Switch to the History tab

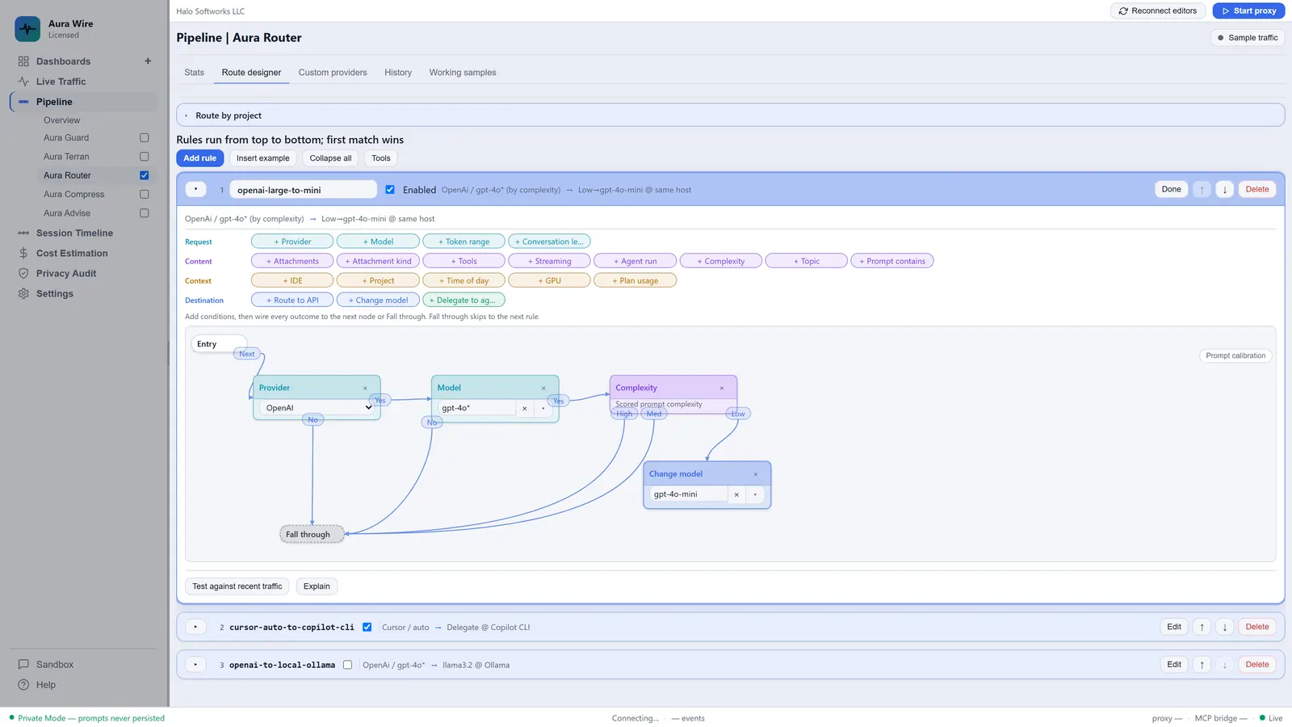398,73
